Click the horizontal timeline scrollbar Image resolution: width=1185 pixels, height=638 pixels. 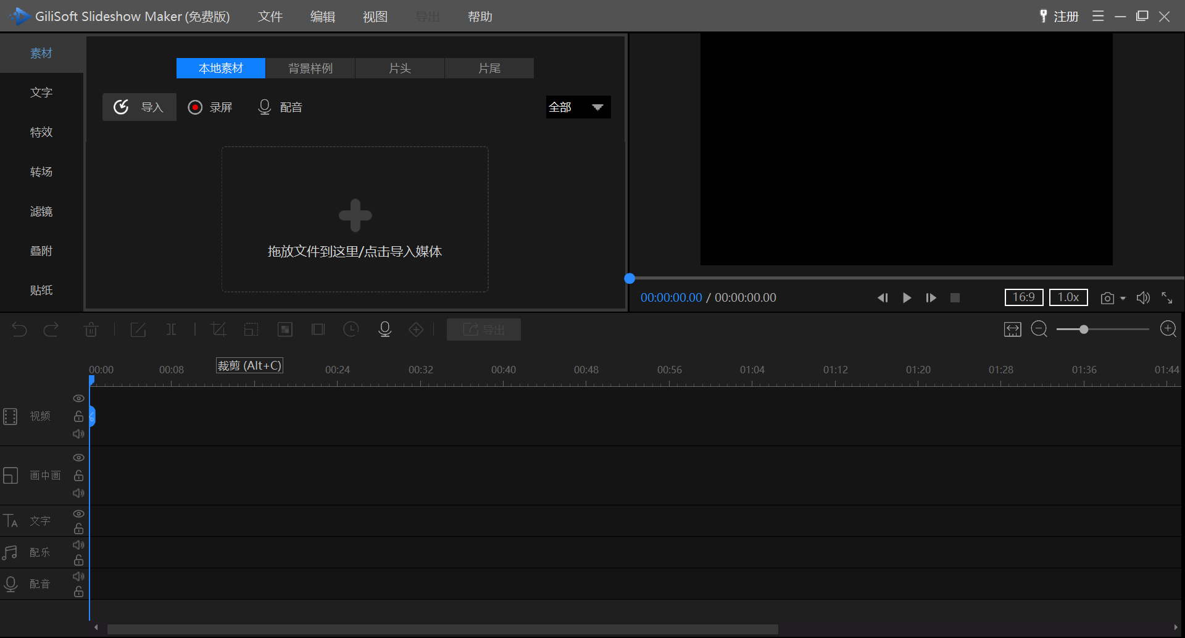click(443, 629)
